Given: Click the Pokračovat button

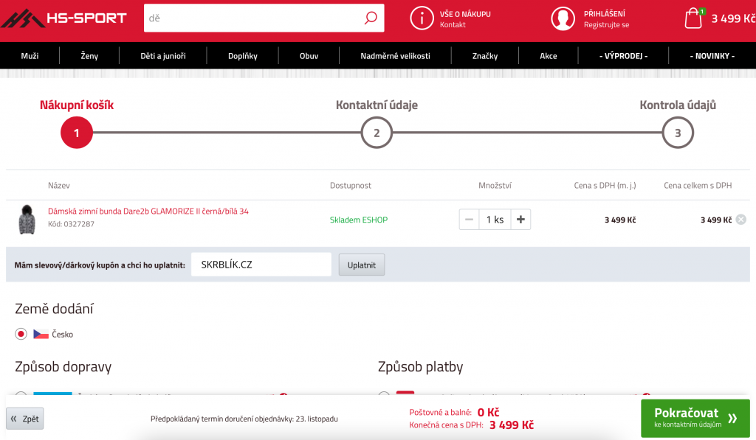Looking at the screenshot, I should pyautogui.click(x=695, y=418).
